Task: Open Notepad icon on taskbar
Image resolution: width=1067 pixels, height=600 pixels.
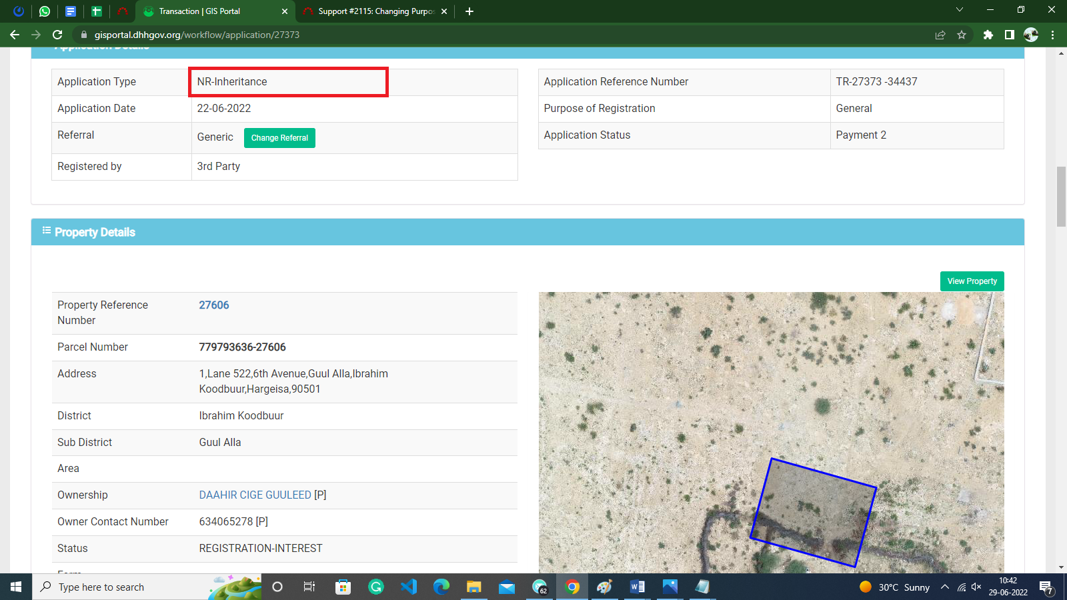Action: [x=702, y=587]
